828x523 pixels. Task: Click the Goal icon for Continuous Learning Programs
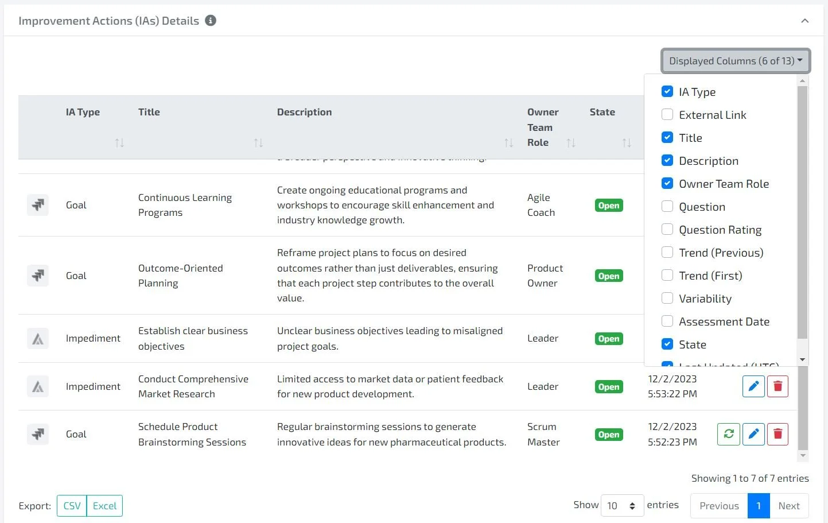click(38, 205)
